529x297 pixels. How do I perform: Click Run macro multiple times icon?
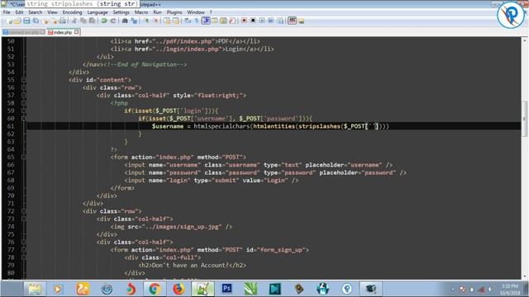coord(270,21)
